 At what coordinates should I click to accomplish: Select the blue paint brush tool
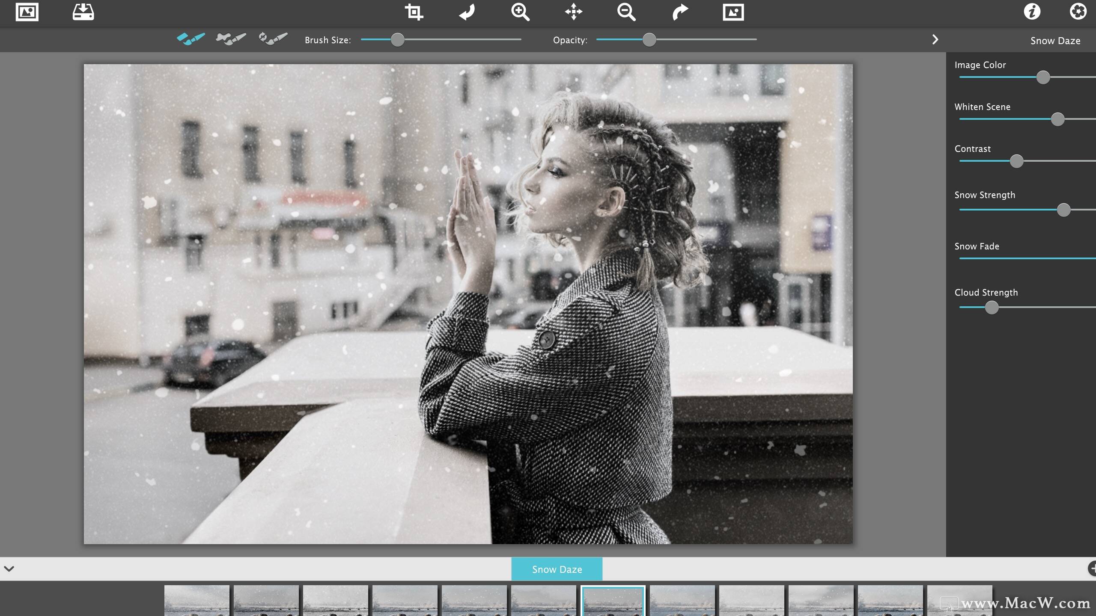191,39
